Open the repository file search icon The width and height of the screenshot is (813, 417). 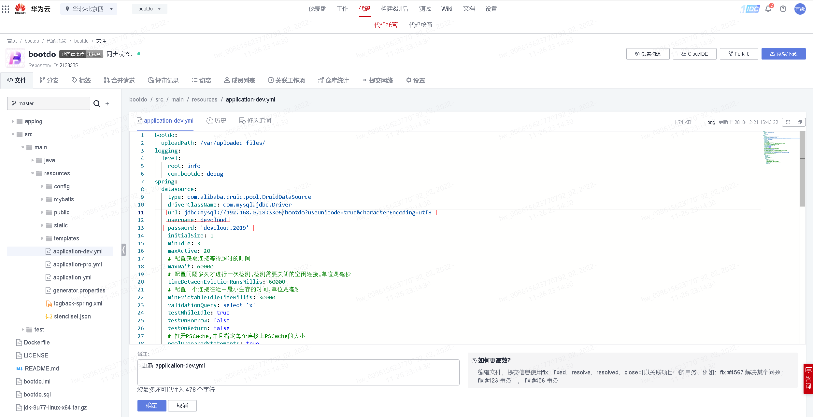(x=97, y=103)
